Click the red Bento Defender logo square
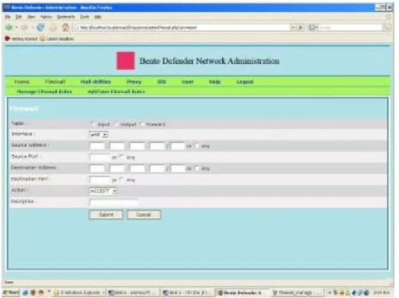Image resolution: width=399 pixels, height=298 pixels. 126,60
